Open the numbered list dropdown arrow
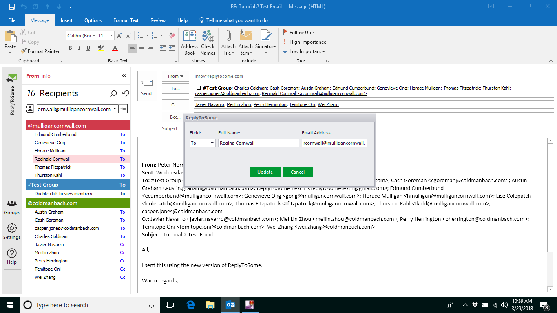The width and height of the screenshot is (557, 313). click(x=161, y=36)
